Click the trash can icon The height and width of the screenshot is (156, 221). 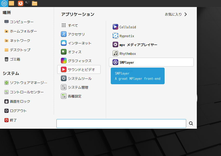pyautogui.click(x=6, y=59)
